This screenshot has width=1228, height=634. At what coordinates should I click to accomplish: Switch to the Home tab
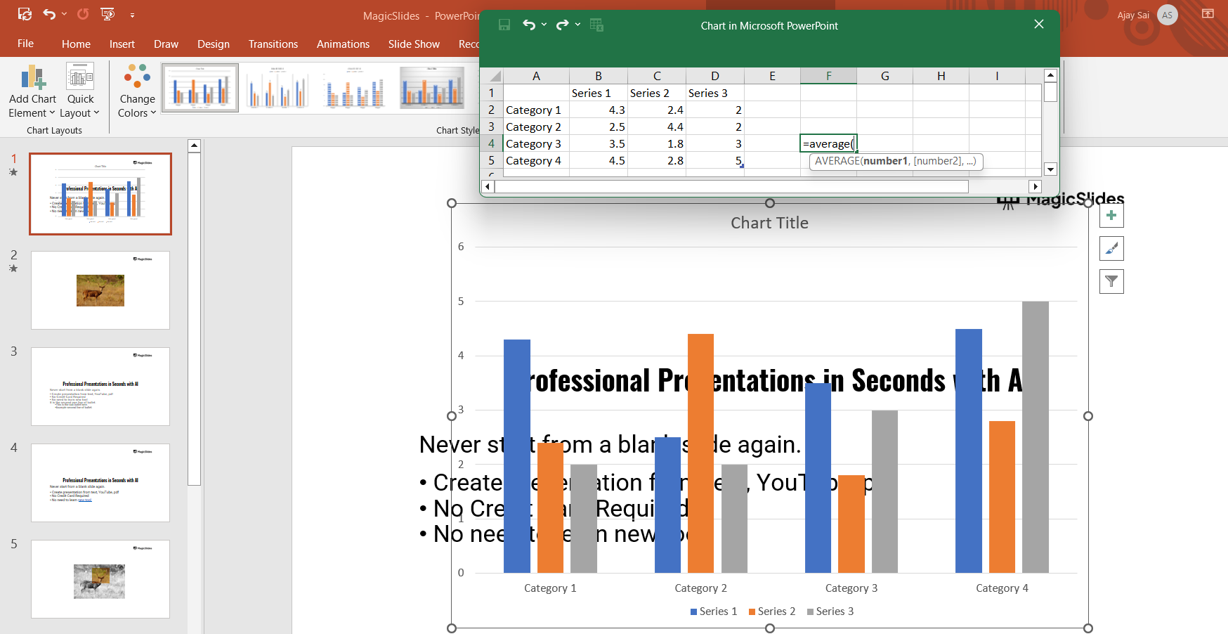76,44
